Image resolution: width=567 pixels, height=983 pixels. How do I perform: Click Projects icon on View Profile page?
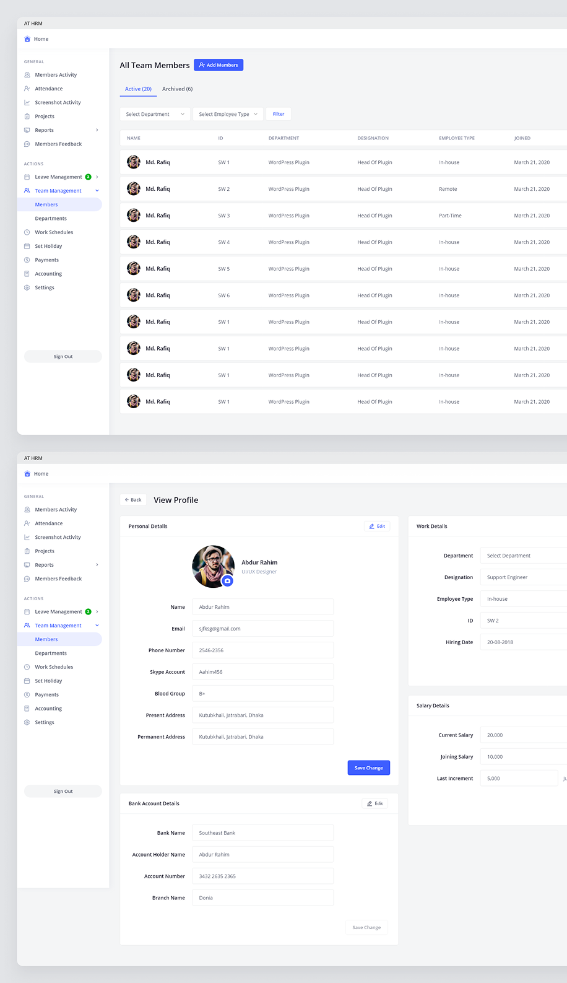(27, 551)
